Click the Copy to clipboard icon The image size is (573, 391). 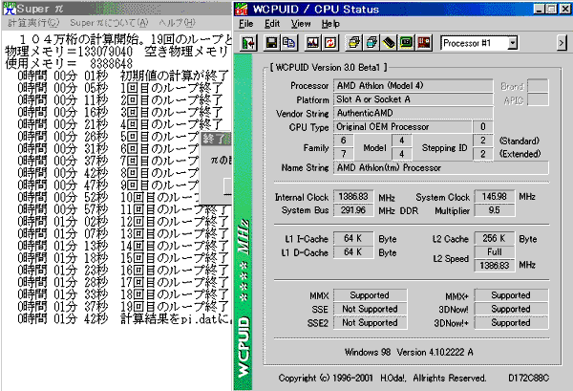tap(289, 43)
